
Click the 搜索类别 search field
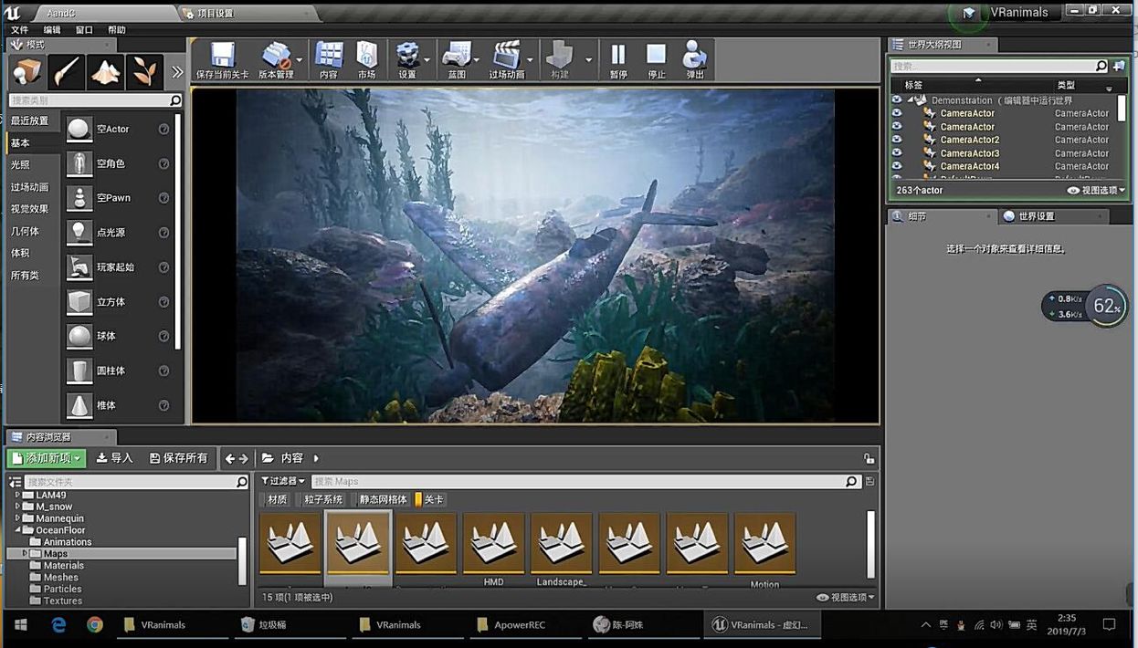coord(95,100)
